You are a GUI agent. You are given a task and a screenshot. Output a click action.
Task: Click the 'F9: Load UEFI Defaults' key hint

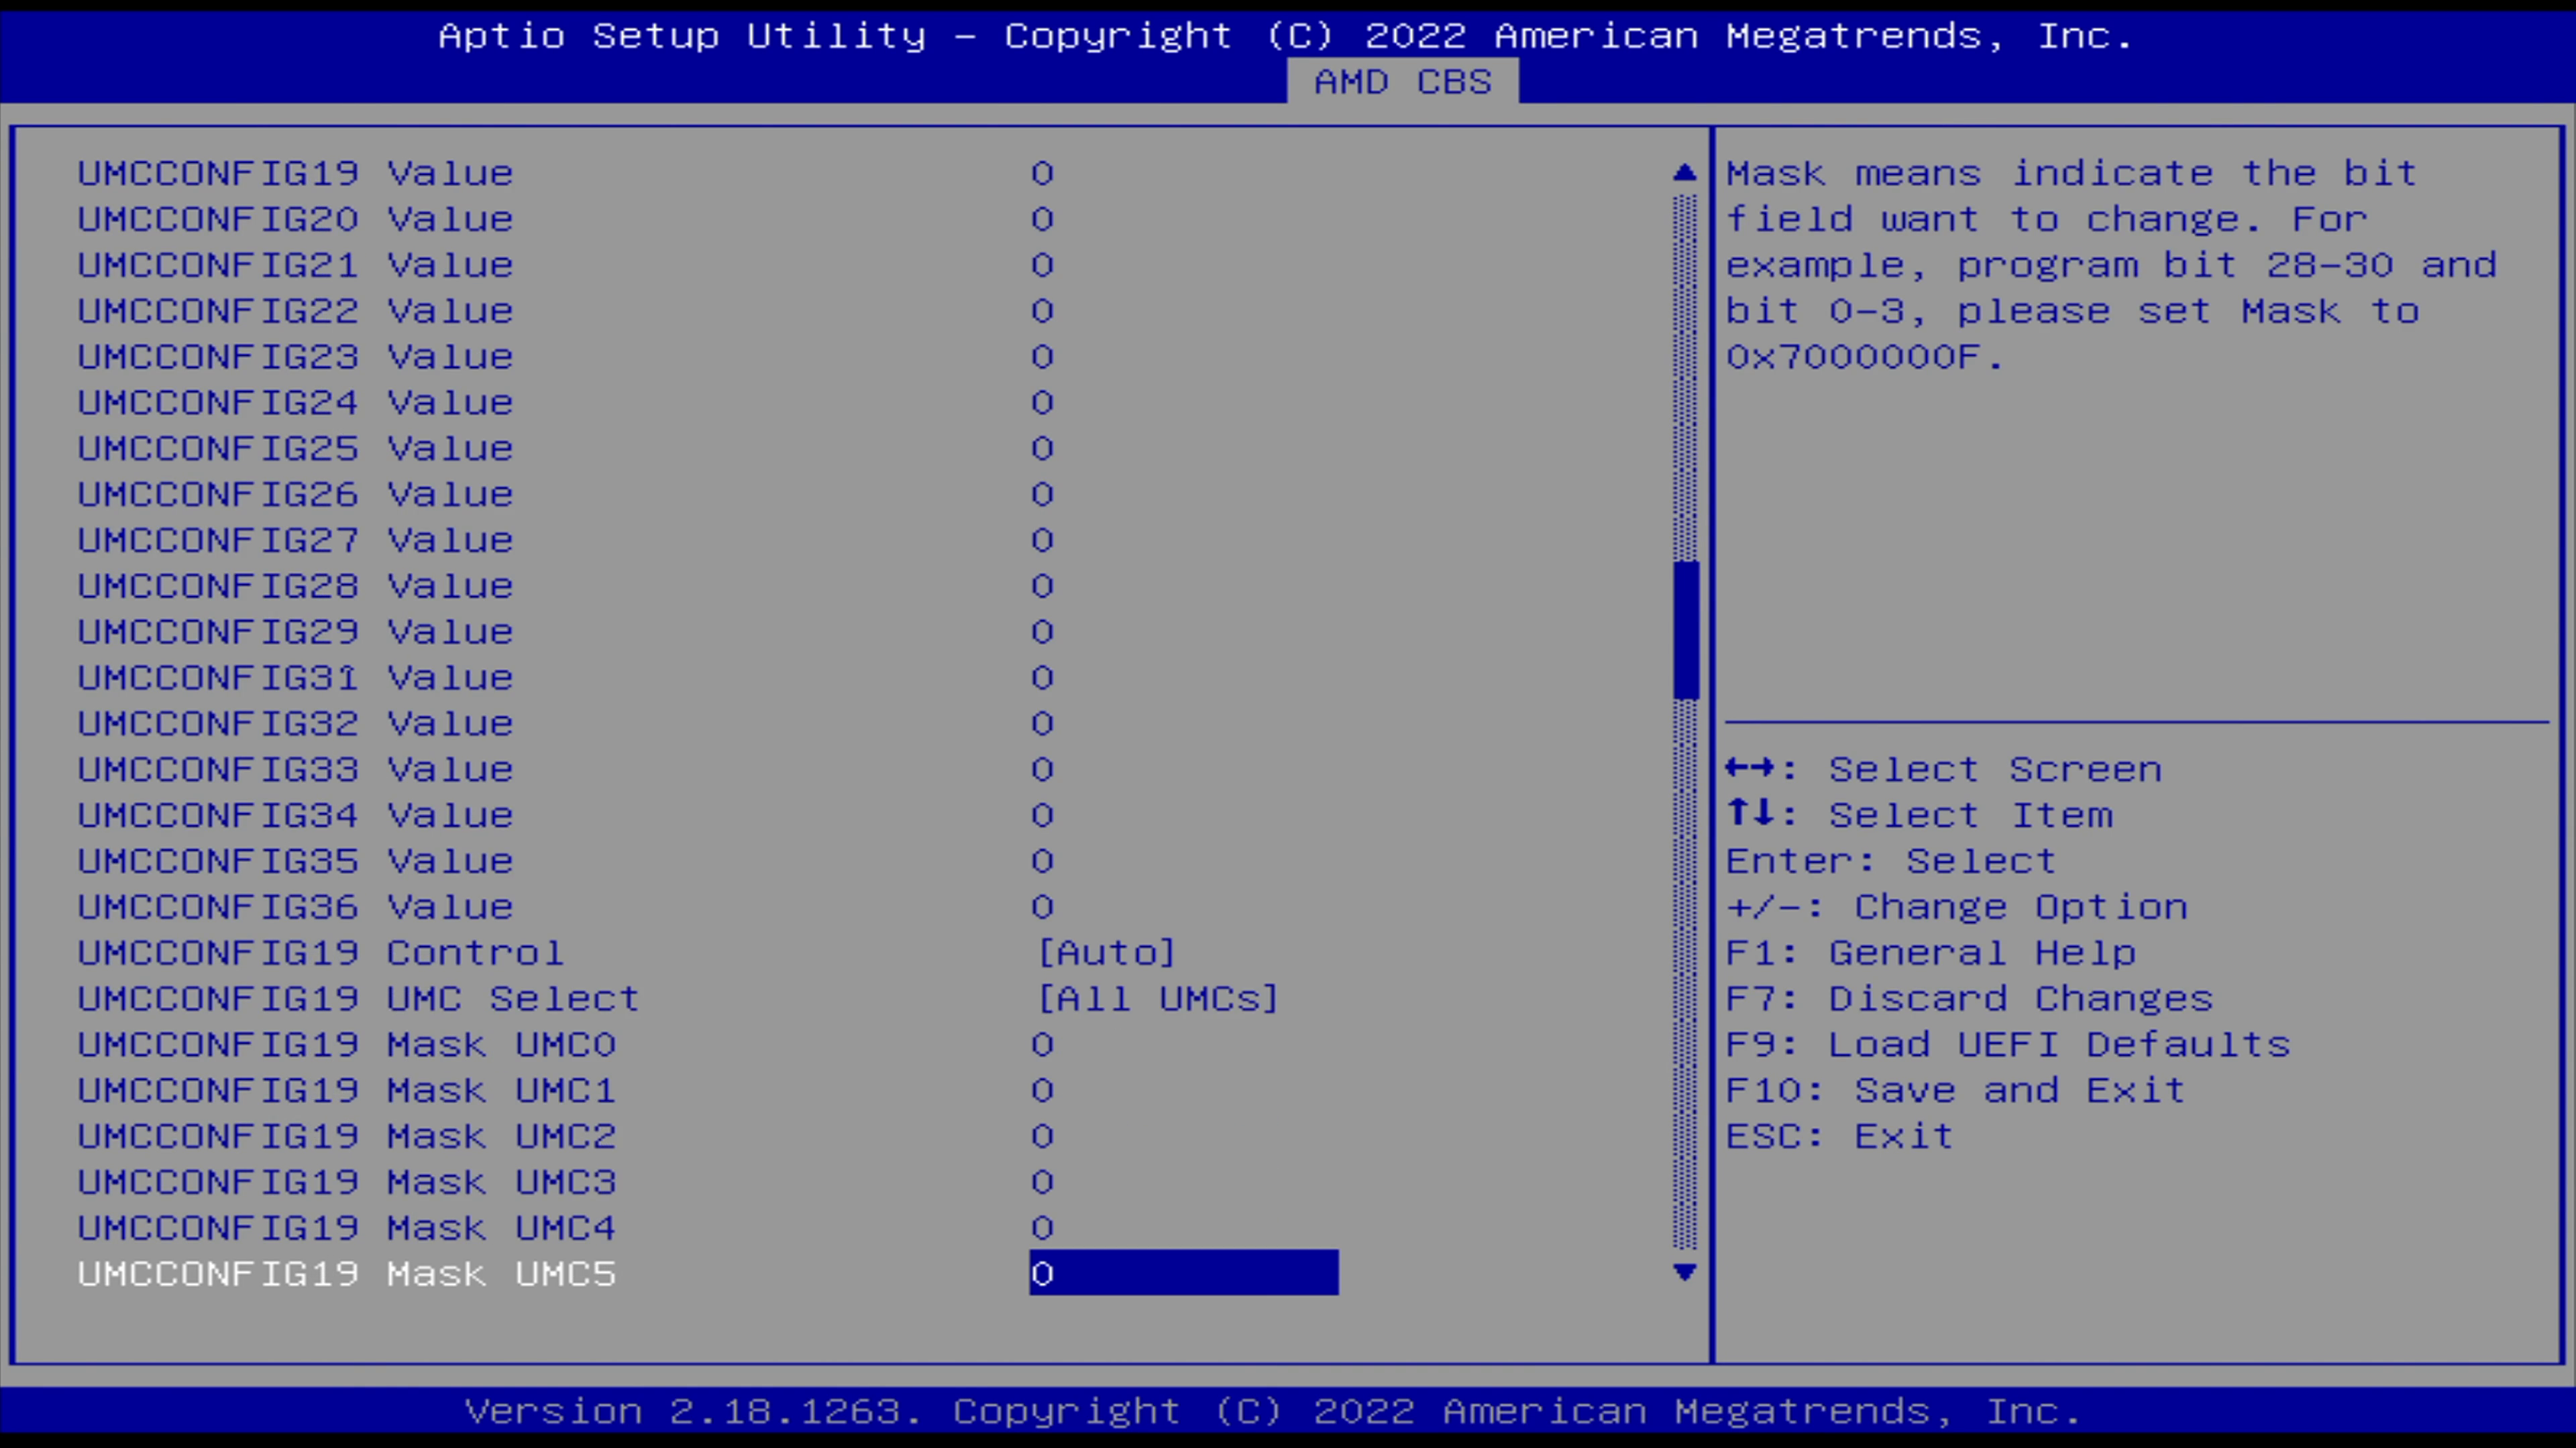[2008, 1044]
